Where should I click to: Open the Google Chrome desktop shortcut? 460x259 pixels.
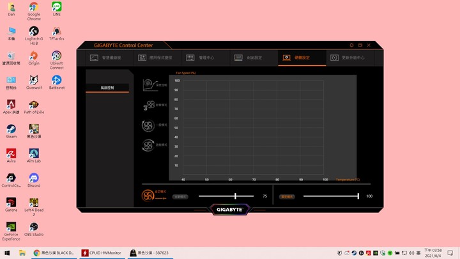(x=34, y=12)
